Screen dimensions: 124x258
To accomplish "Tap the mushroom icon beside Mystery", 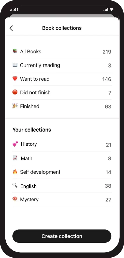I will click(x=15, y=199).
